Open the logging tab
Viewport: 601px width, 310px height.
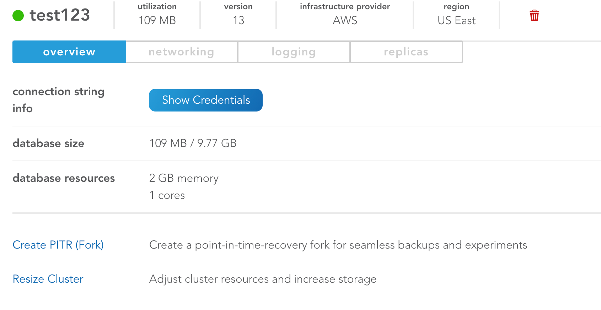tap(294, 52)
